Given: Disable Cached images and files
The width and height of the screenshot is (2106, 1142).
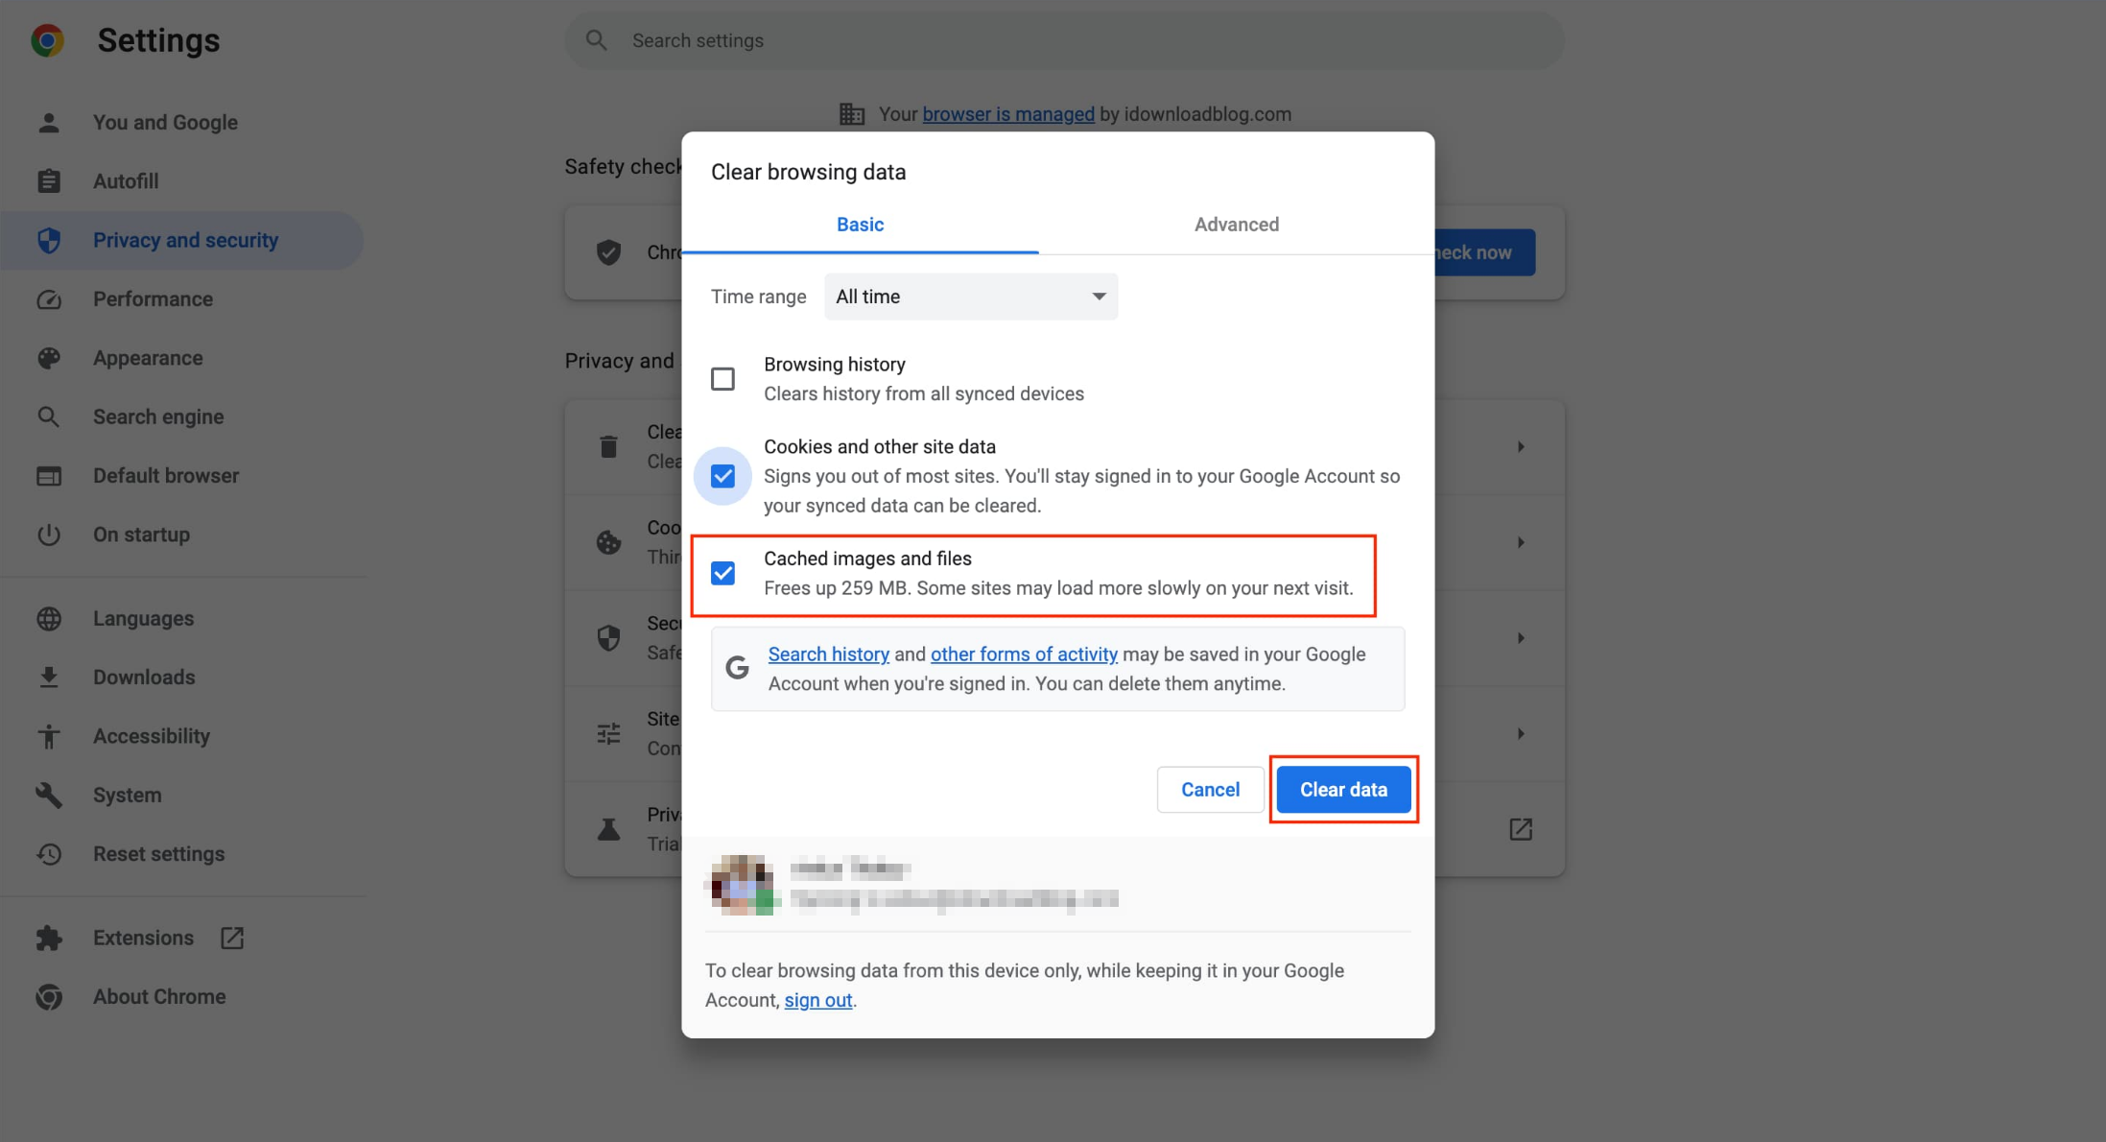Looking at the screenshot, I should tap(722, 573).
